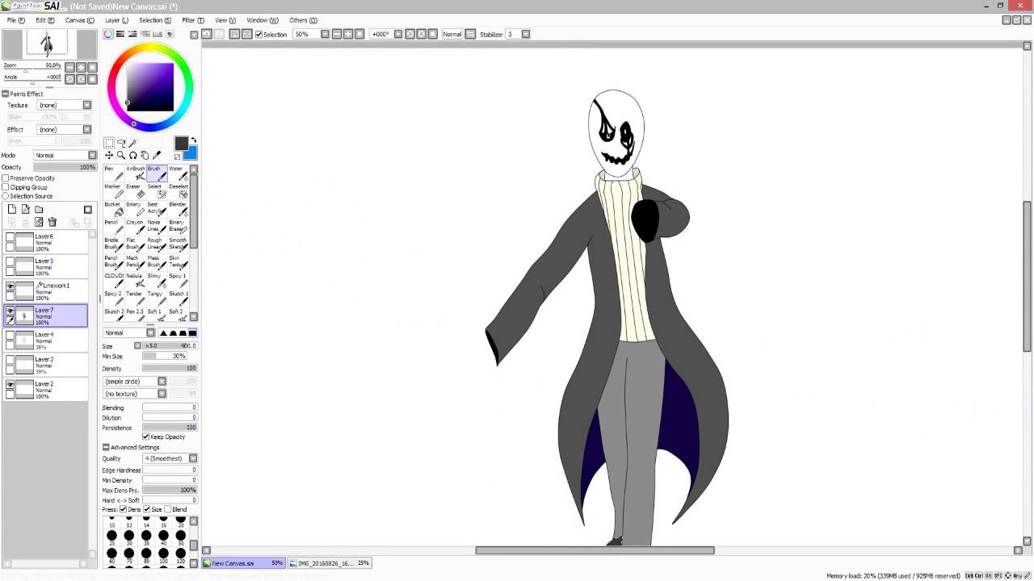Open the layer blending Mode dropdown
This screenshot has width=1034, height=581.
(92, 155)
